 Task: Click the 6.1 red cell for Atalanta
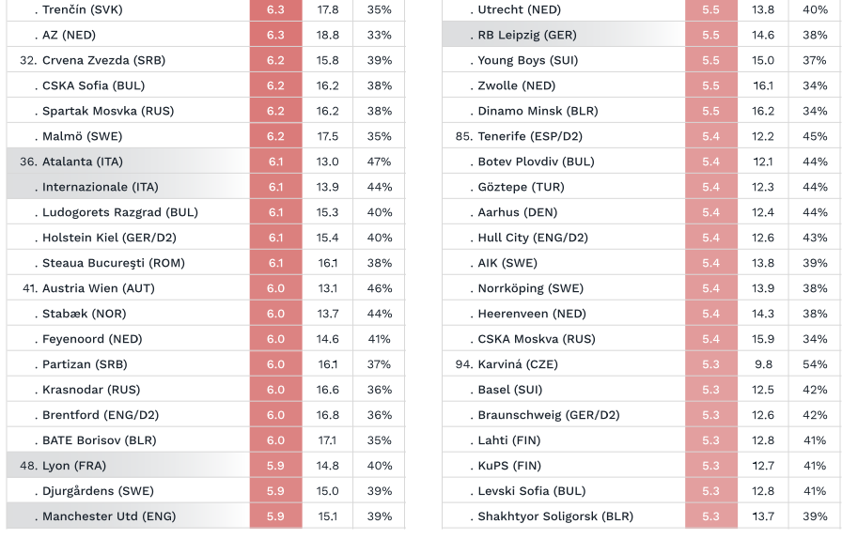276,162
